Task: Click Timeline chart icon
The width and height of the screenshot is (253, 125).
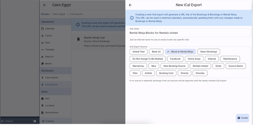Action: [42, 50]
